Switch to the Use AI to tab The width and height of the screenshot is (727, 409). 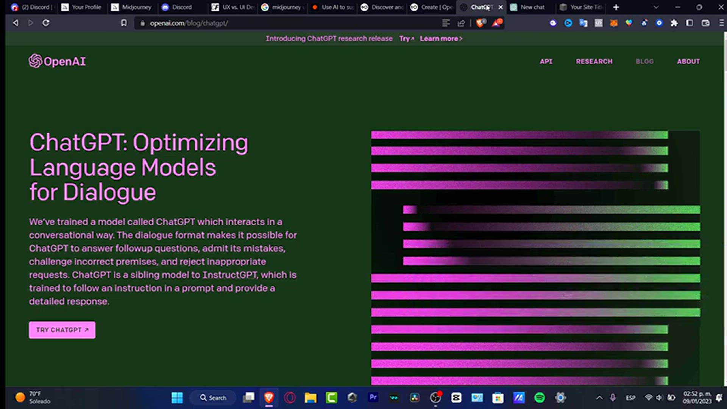(332, 7)
